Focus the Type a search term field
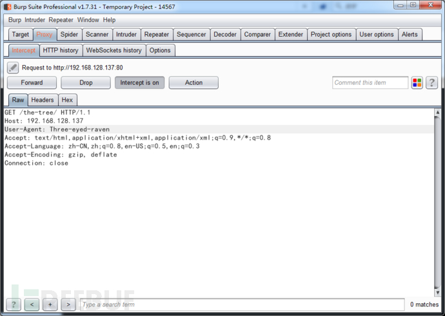 click(242, 304)
